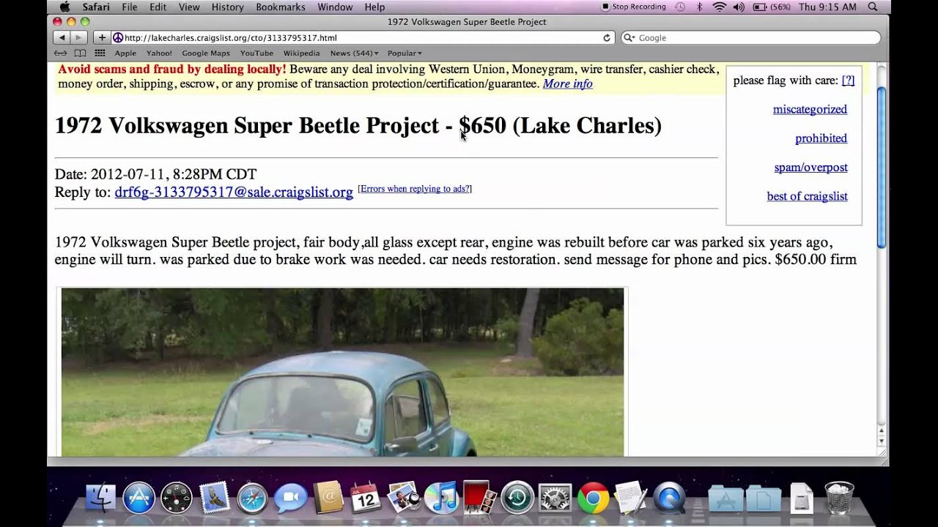Open Dashboard from the Dock

(176, 498)
